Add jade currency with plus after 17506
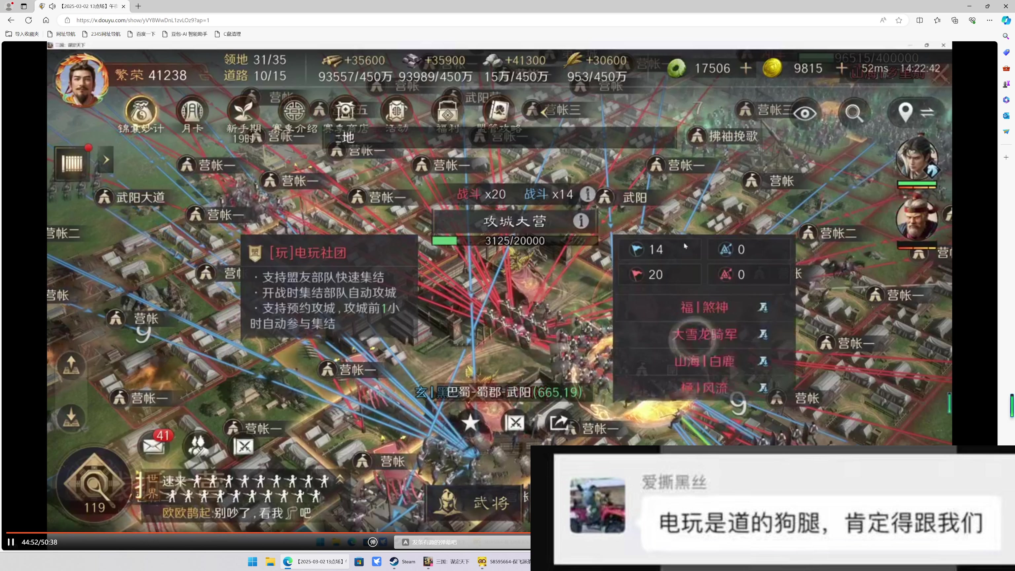 745,68
